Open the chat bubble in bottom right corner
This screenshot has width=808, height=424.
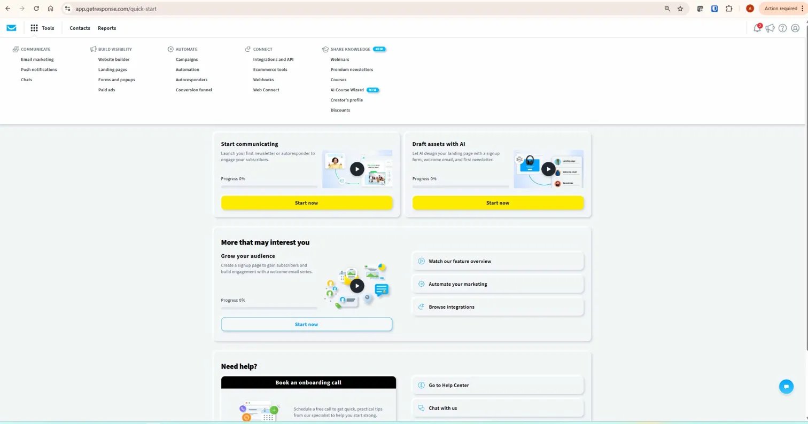[x=786, y=386]
